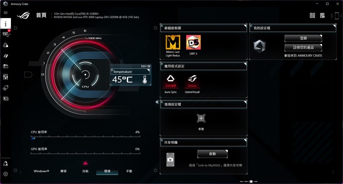Click the shared camera phone icon
343x184 pixels.
coord(171,160)
